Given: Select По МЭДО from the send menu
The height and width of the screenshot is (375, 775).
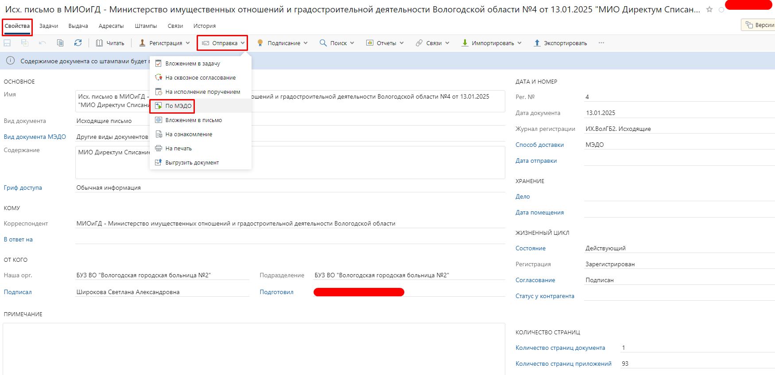Looking at the screenshot, I should click(178, 106).
